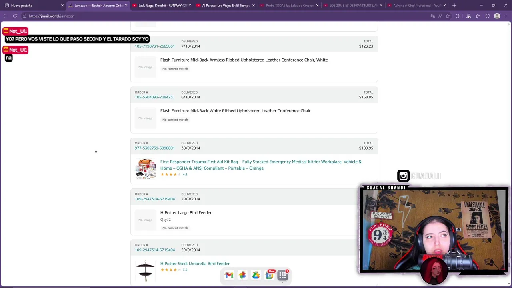Close the Adivina el Chef Profesional tab
This screenshot has height=288, width=512.
(444, 6)
